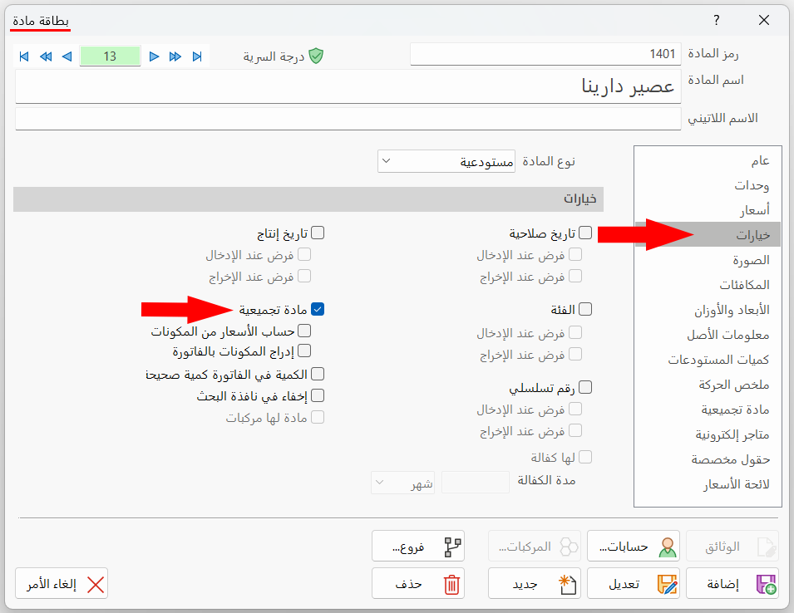The image size is (794, 613).
Task: Click the إضافة add button
Action: pos(732,584)
